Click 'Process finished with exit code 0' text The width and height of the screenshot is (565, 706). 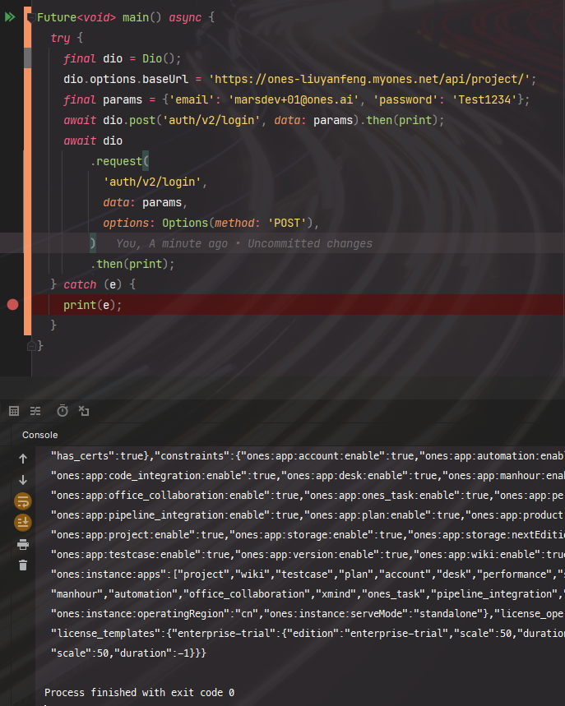coord(139,693)
